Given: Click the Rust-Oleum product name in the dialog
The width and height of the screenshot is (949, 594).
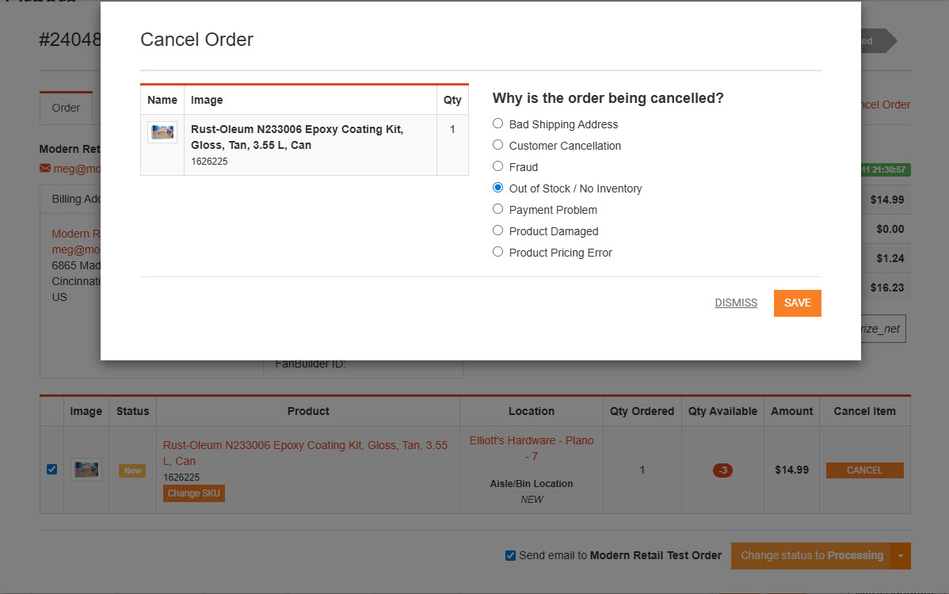Looking at the screenshot, I should 297,137.
